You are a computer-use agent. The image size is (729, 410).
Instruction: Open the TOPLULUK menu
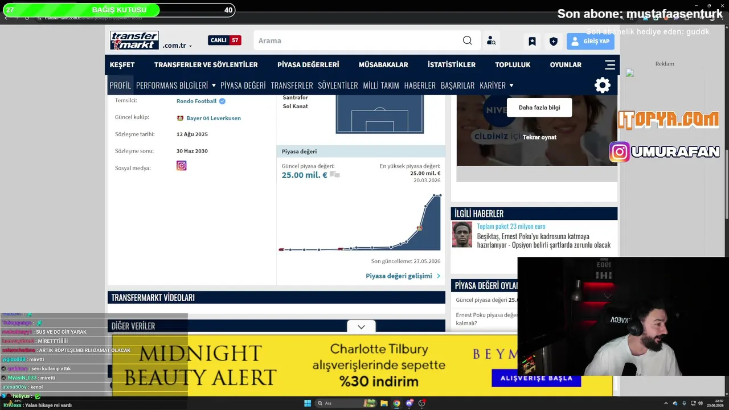513,65
